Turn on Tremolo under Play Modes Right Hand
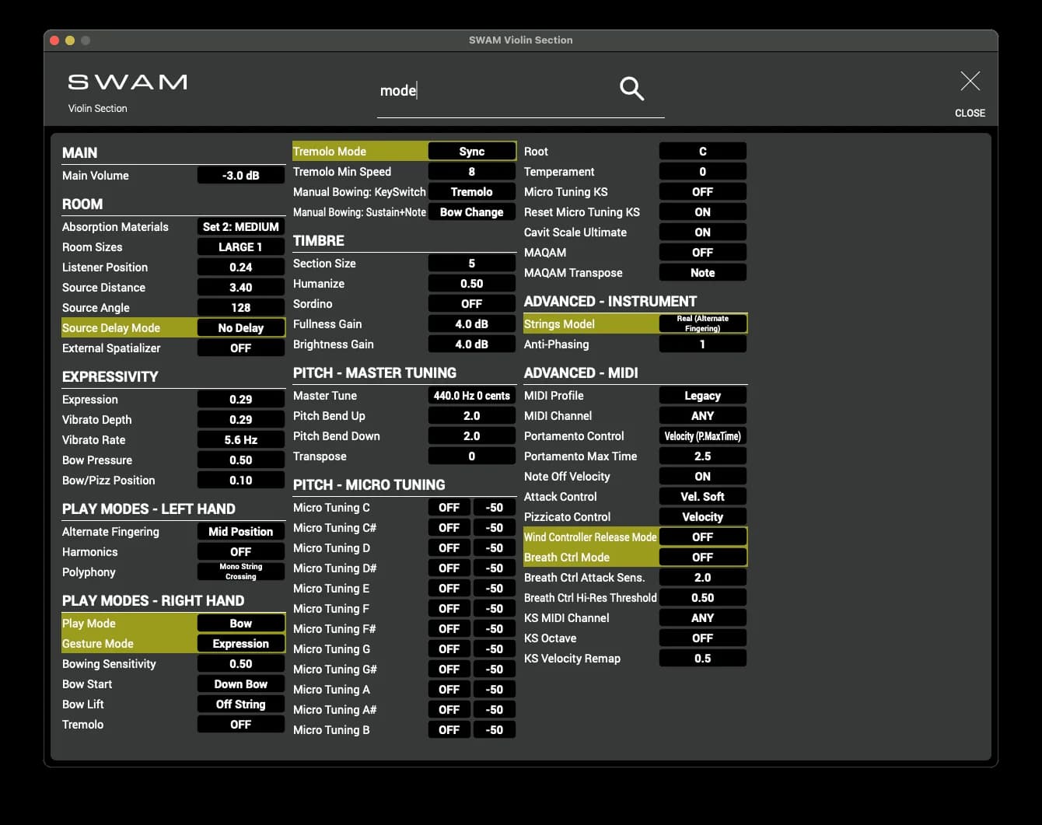Viewport: 1042px width, 825px height. click(x=241, y=724)
